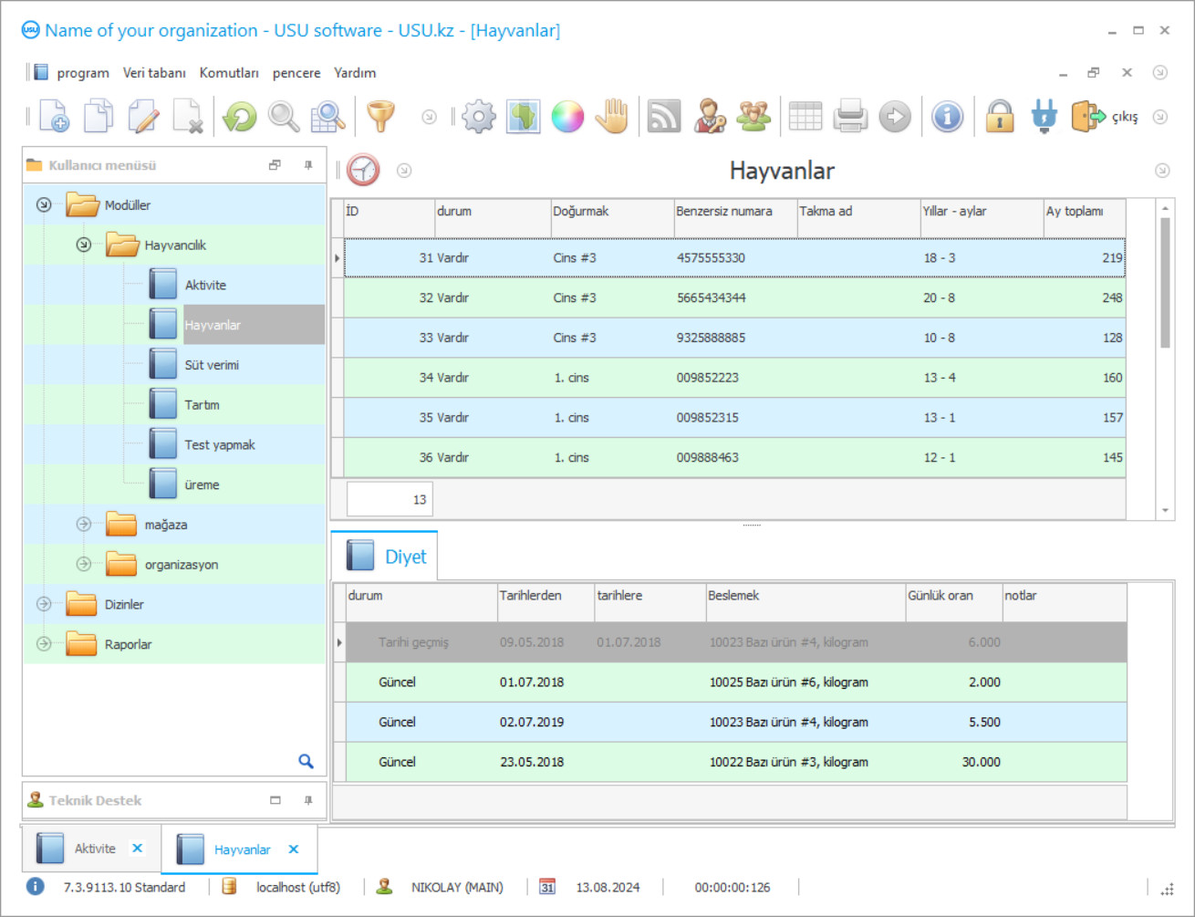The height and width of the screenshot is (917, 1195).
Task: Click the clock icon beside Hayvanlar title
Action: [363, 171]
